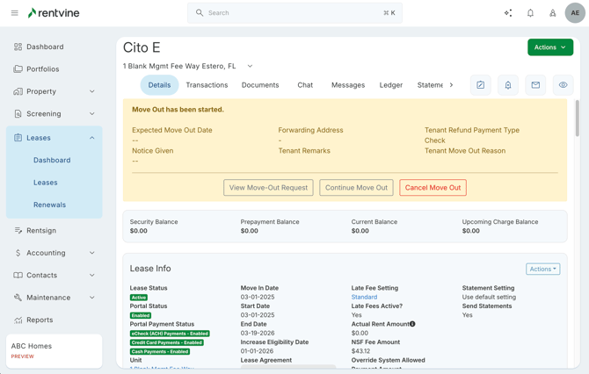Click the Actual Rent Amount info icon

tap(412, 324)
